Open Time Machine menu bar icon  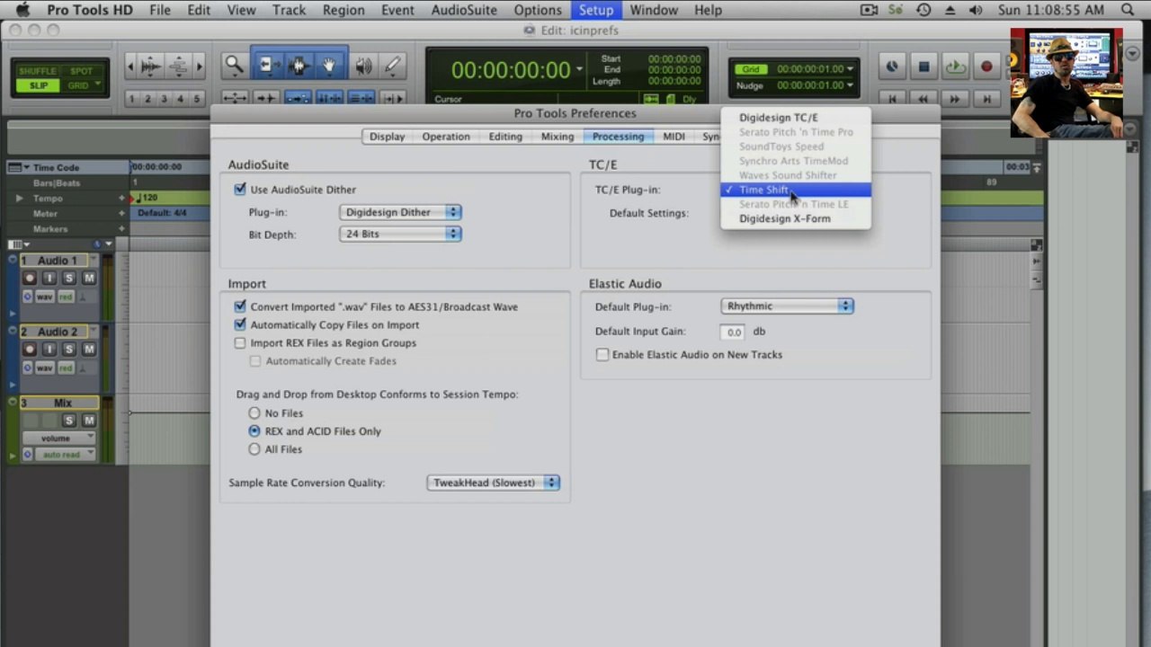tap(923, 10)
